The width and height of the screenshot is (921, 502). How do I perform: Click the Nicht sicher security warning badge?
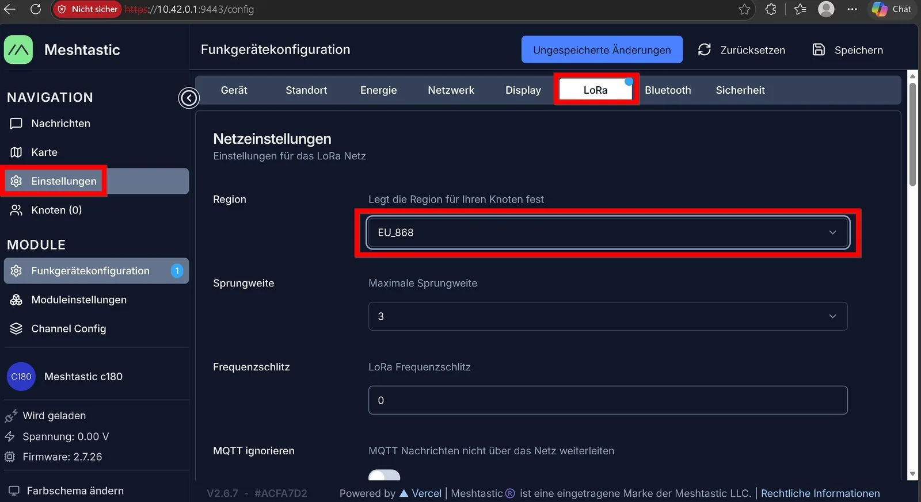point(87,9)
